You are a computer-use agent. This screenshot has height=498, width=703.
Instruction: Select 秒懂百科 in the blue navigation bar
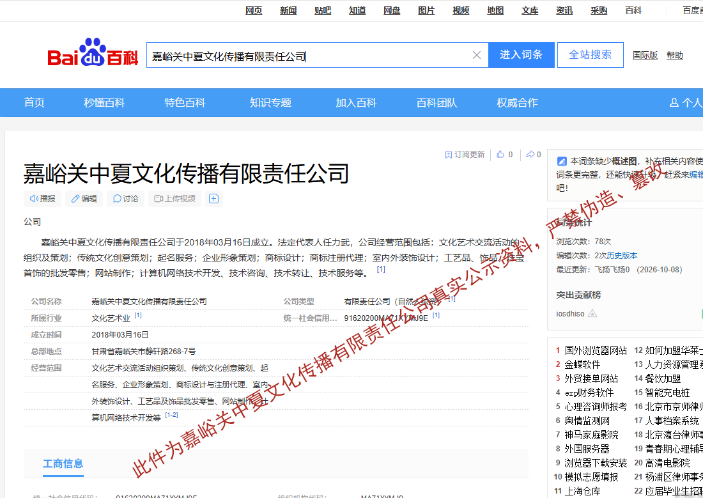[x=104, y=102]
